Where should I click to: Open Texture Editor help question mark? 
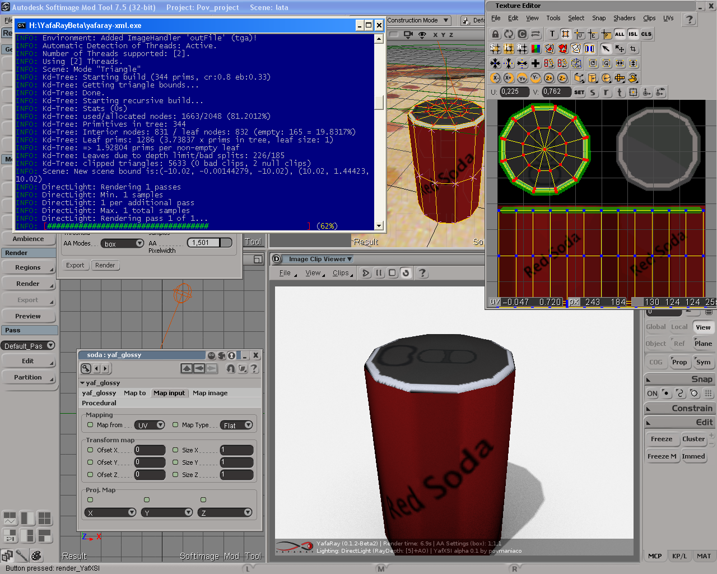(x=690, y=20)
